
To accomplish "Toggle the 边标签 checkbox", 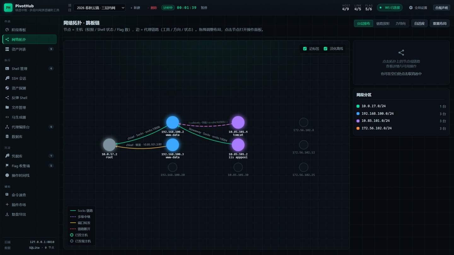I will coord(305,49).
